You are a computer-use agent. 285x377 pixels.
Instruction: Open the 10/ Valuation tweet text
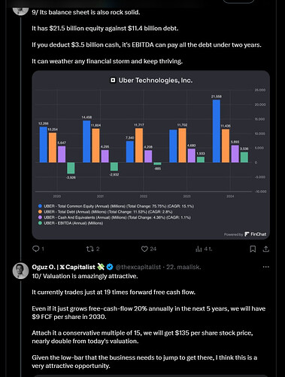(x=85, y=276)
